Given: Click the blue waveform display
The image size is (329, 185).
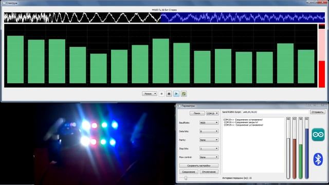Looking at the screenshot, I should pos(243,17).
